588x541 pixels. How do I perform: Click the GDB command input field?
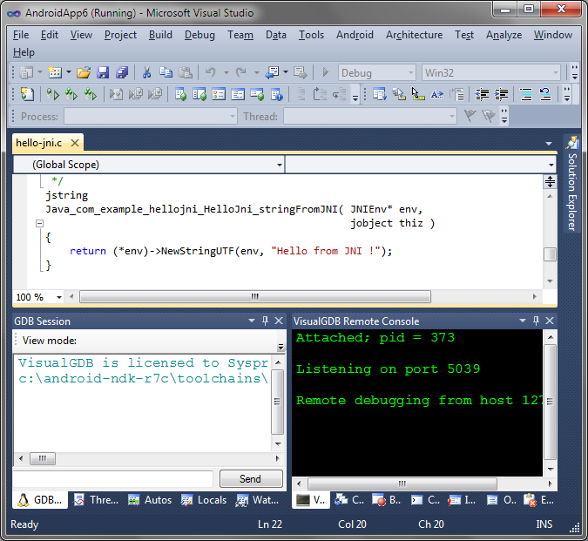pos(113,479)
